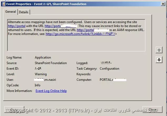Viewport: 167px width, 116px height.
Task: Select the 'PORTAL' computer name value
Action: coord(113,80)
